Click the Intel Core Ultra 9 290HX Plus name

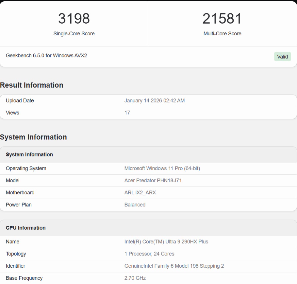point(166,242)
